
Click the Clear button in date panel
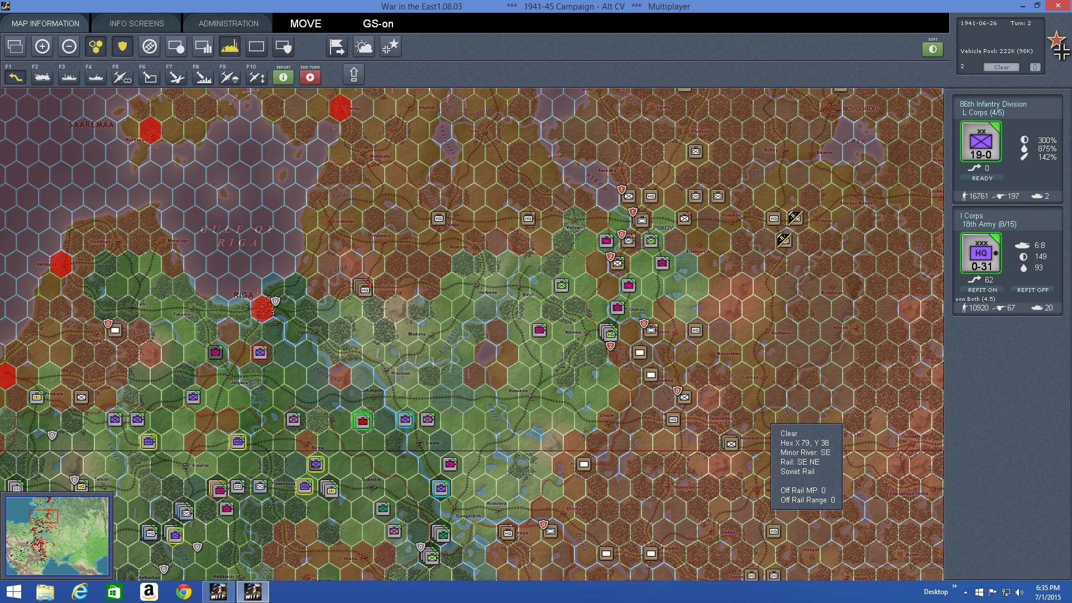pos(1001,67)
